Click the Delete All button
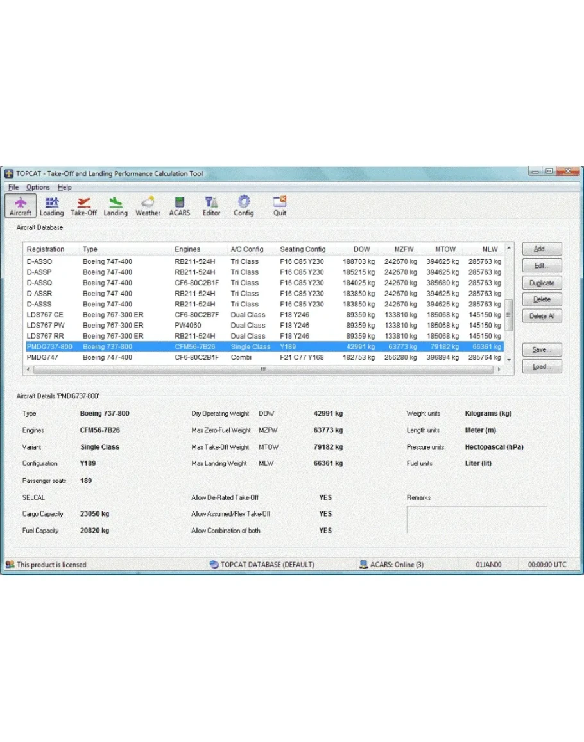 point(542,316)
